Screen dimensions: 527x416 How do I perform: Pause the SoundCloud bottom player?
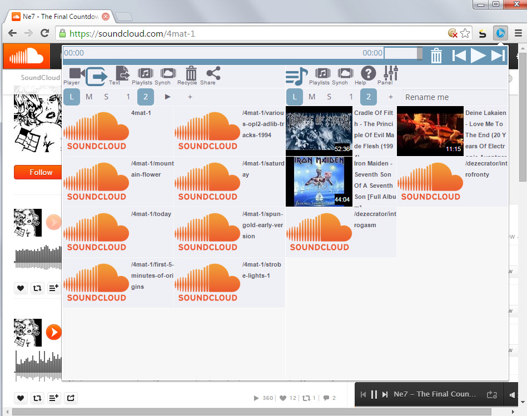tap(374, 394)
